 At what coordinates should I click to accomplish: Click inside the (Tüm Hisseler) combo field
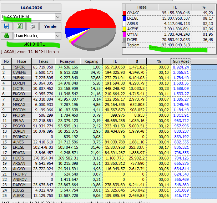click(x=34, y=36)
